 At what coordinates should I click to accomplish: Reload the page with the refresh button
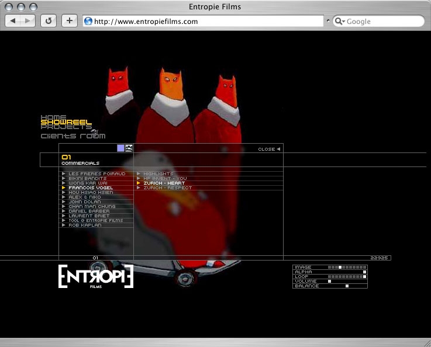coord(49,21)
